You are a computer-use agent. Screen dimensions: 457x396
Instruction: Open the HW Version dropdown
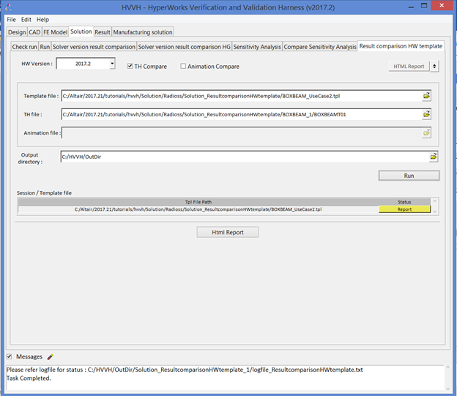112,64
